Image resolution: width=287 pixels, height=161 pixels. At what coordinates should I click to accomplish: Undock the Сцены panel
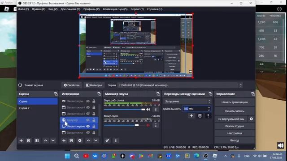pyautogui.click(x=56, y=94)
